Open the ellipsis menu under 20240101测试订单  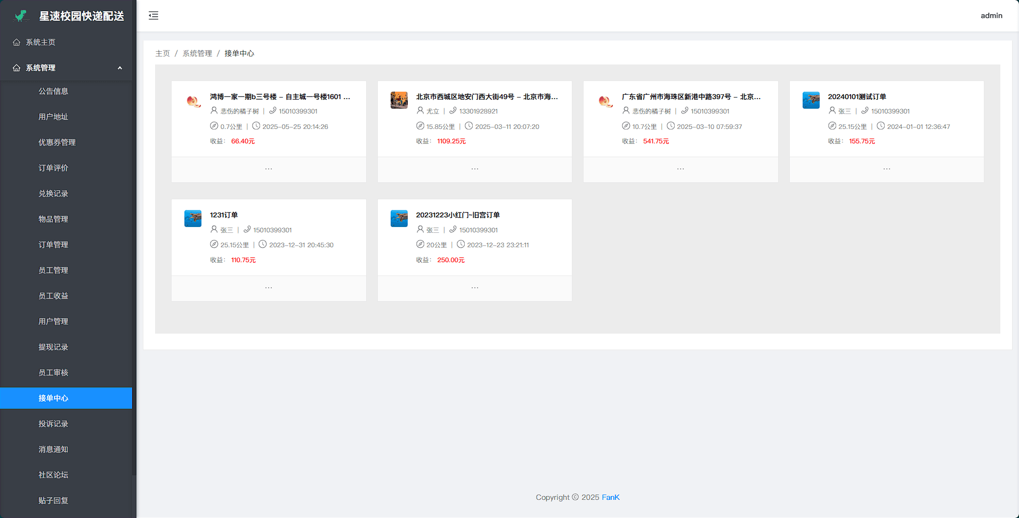point(886,169)
